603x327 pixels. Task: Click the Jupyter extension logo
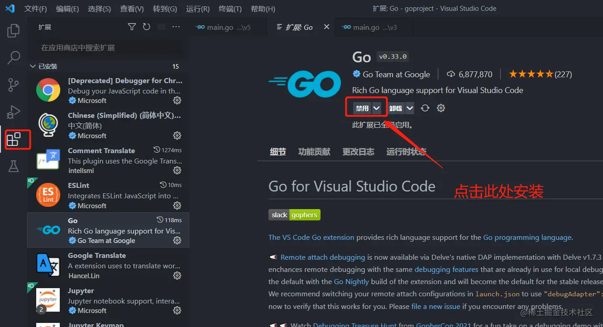pos(48,300)
